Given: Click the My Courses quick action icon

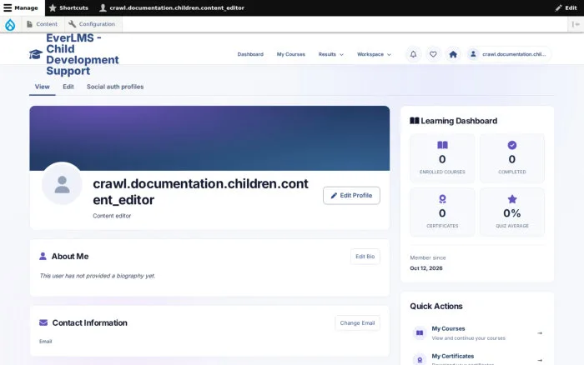Looking at the screenshot, I should point(420,333).
